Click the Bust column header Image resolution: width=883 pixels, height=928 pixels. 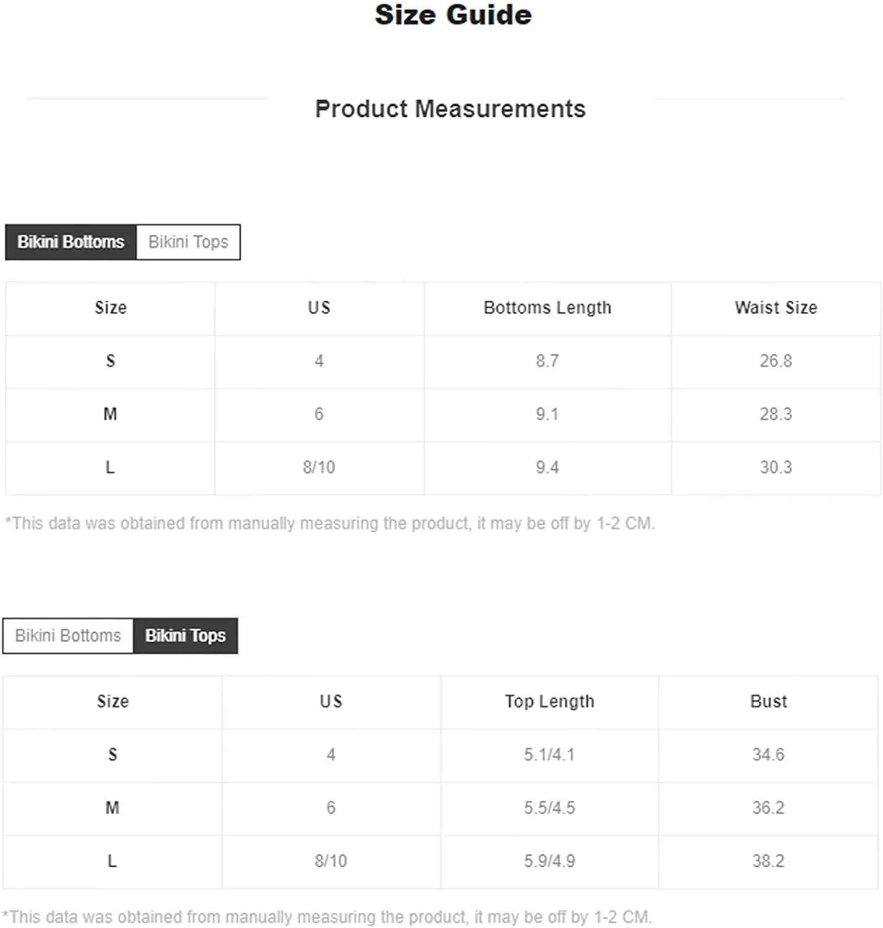pyautogui.click(x=769, y=701)
